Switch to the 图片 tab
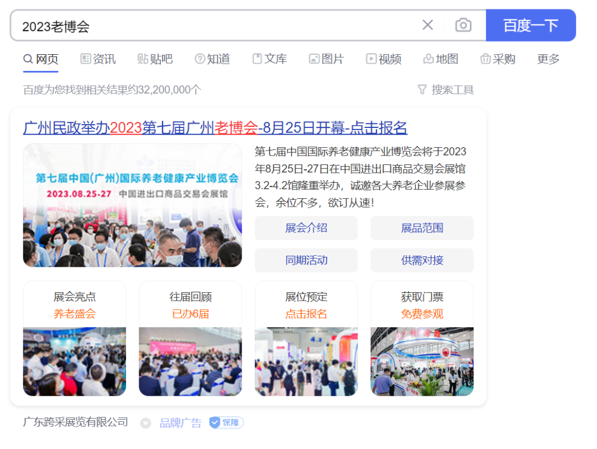The image size is (597, 449). click(x=327, y=59)
